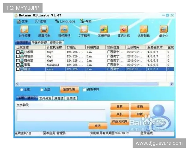Switch to 子帐户管理 tab
Viewport: 189px width, 151px height.
39,43
